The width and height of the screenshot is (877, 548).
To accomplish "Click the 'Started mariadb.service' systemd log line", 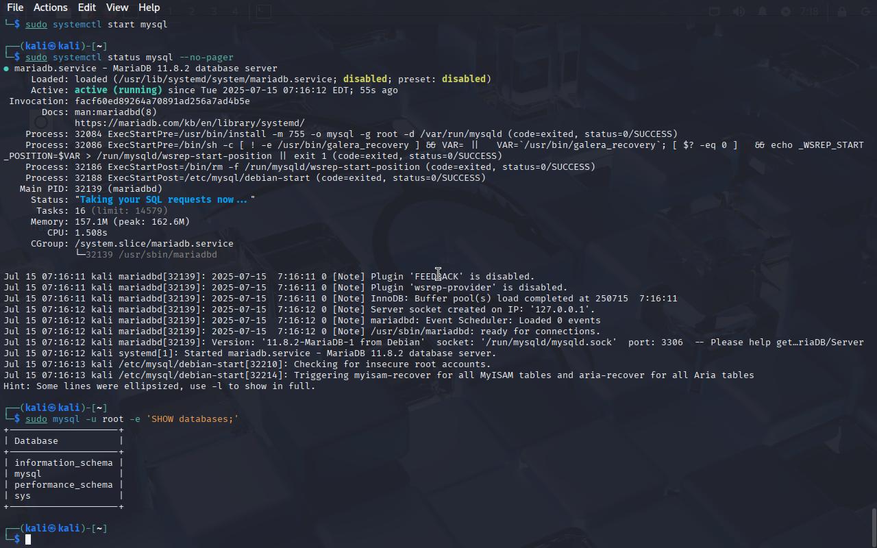I will point(250,353).
